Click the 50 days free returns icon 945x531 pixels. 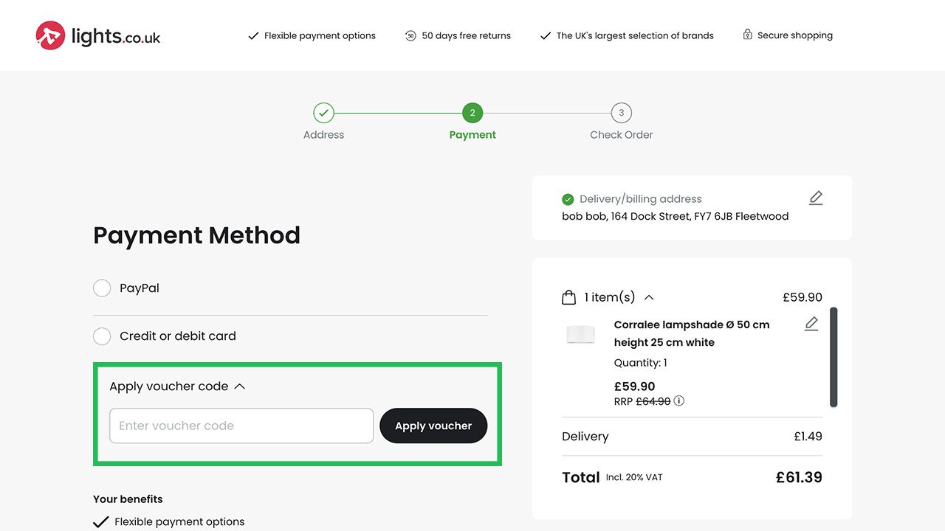click(x=410, y=35)
